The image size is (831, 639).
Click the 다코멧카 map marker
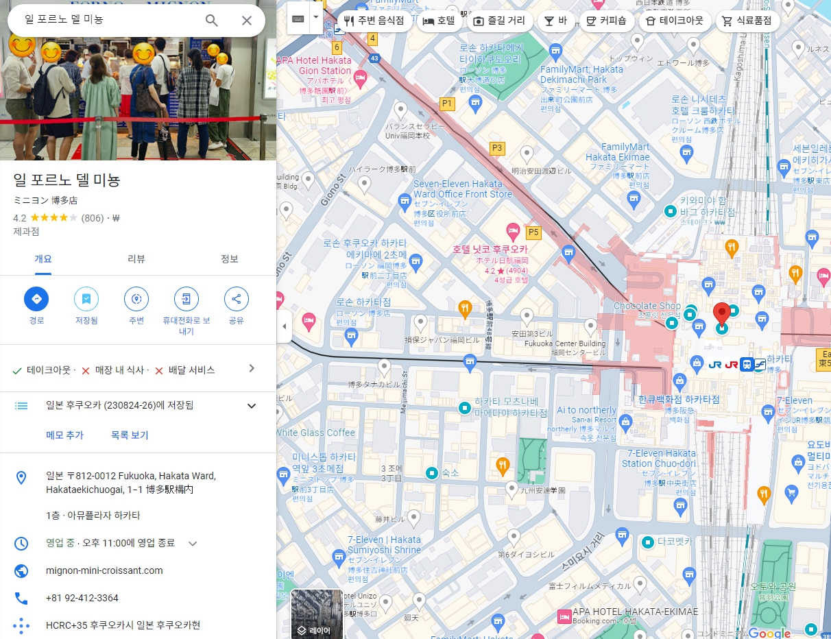click(x=648, y=542)
